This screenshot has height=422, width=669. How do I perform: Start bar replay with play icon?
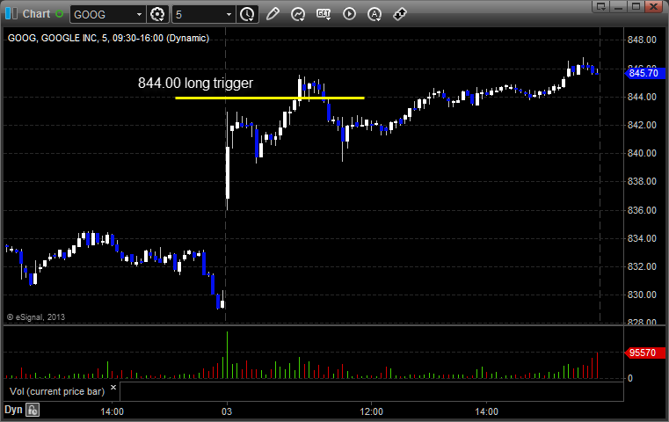tap(349, 14)
